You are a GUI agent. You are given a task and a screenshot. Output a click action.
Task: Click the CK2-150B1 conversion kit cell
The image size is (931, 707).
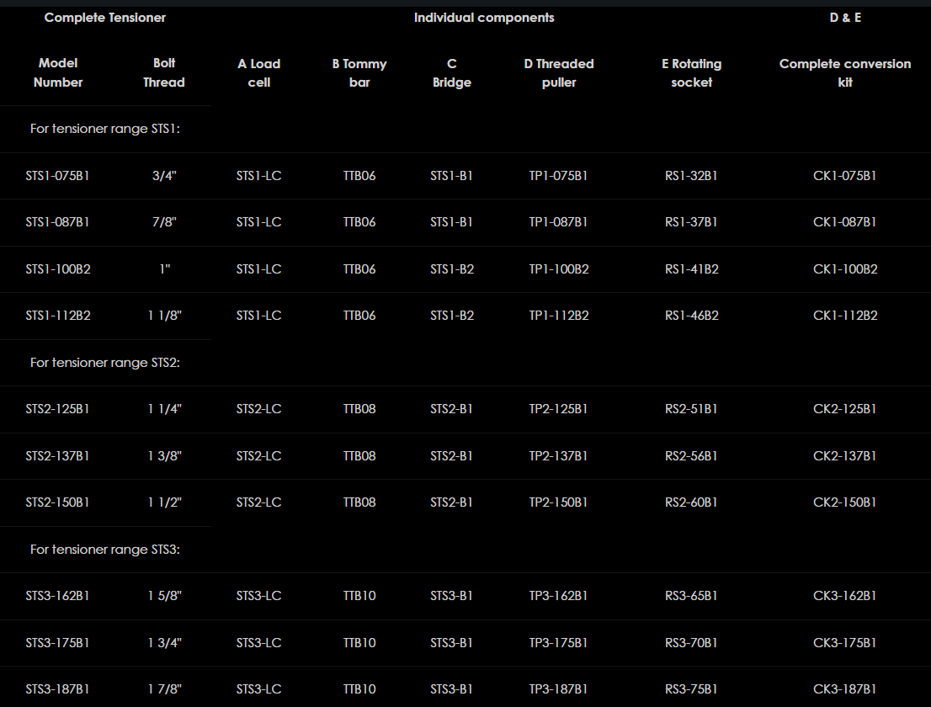(844, 502)
